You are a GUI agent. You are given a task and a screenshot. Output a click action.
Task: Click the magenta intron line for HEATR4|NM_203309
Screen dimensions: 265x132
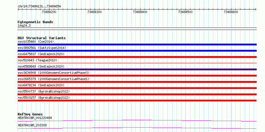pos(137,128)
